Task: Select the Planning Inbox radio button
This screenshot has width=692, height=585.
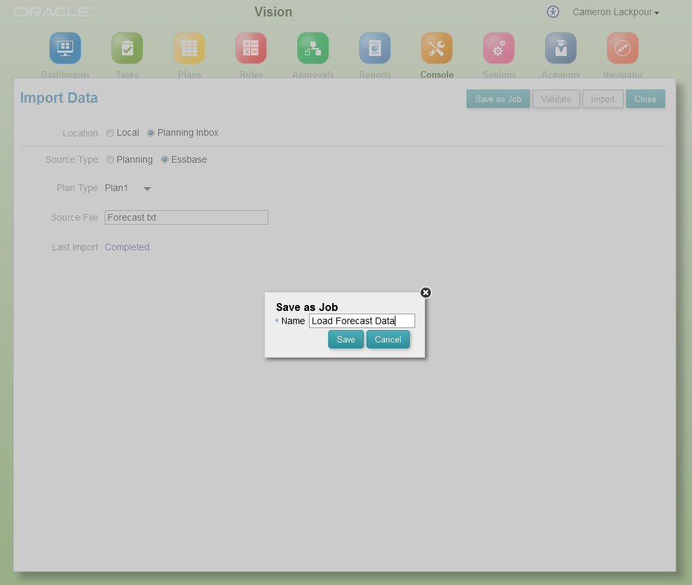Action: [x=150, y=133]
